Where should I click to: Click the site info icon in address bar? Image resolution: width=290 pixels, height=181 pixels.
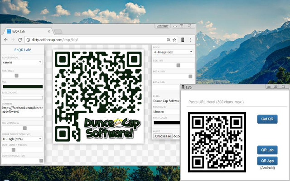(28, 40)
